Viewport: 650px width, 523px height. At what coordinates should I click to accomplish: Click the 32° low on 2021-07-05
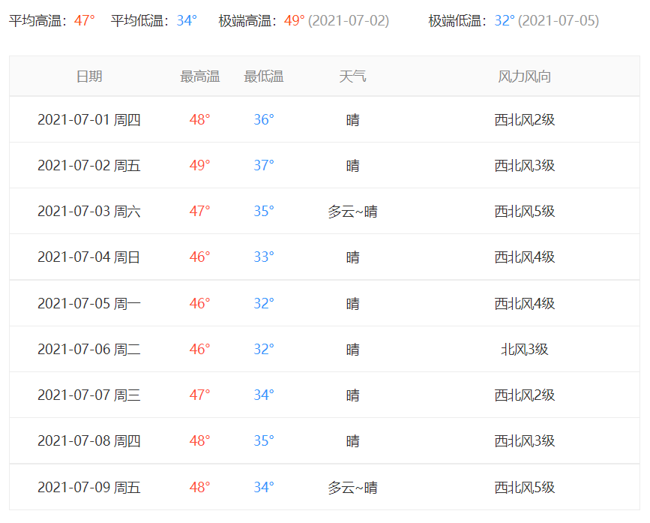(264, 304)
